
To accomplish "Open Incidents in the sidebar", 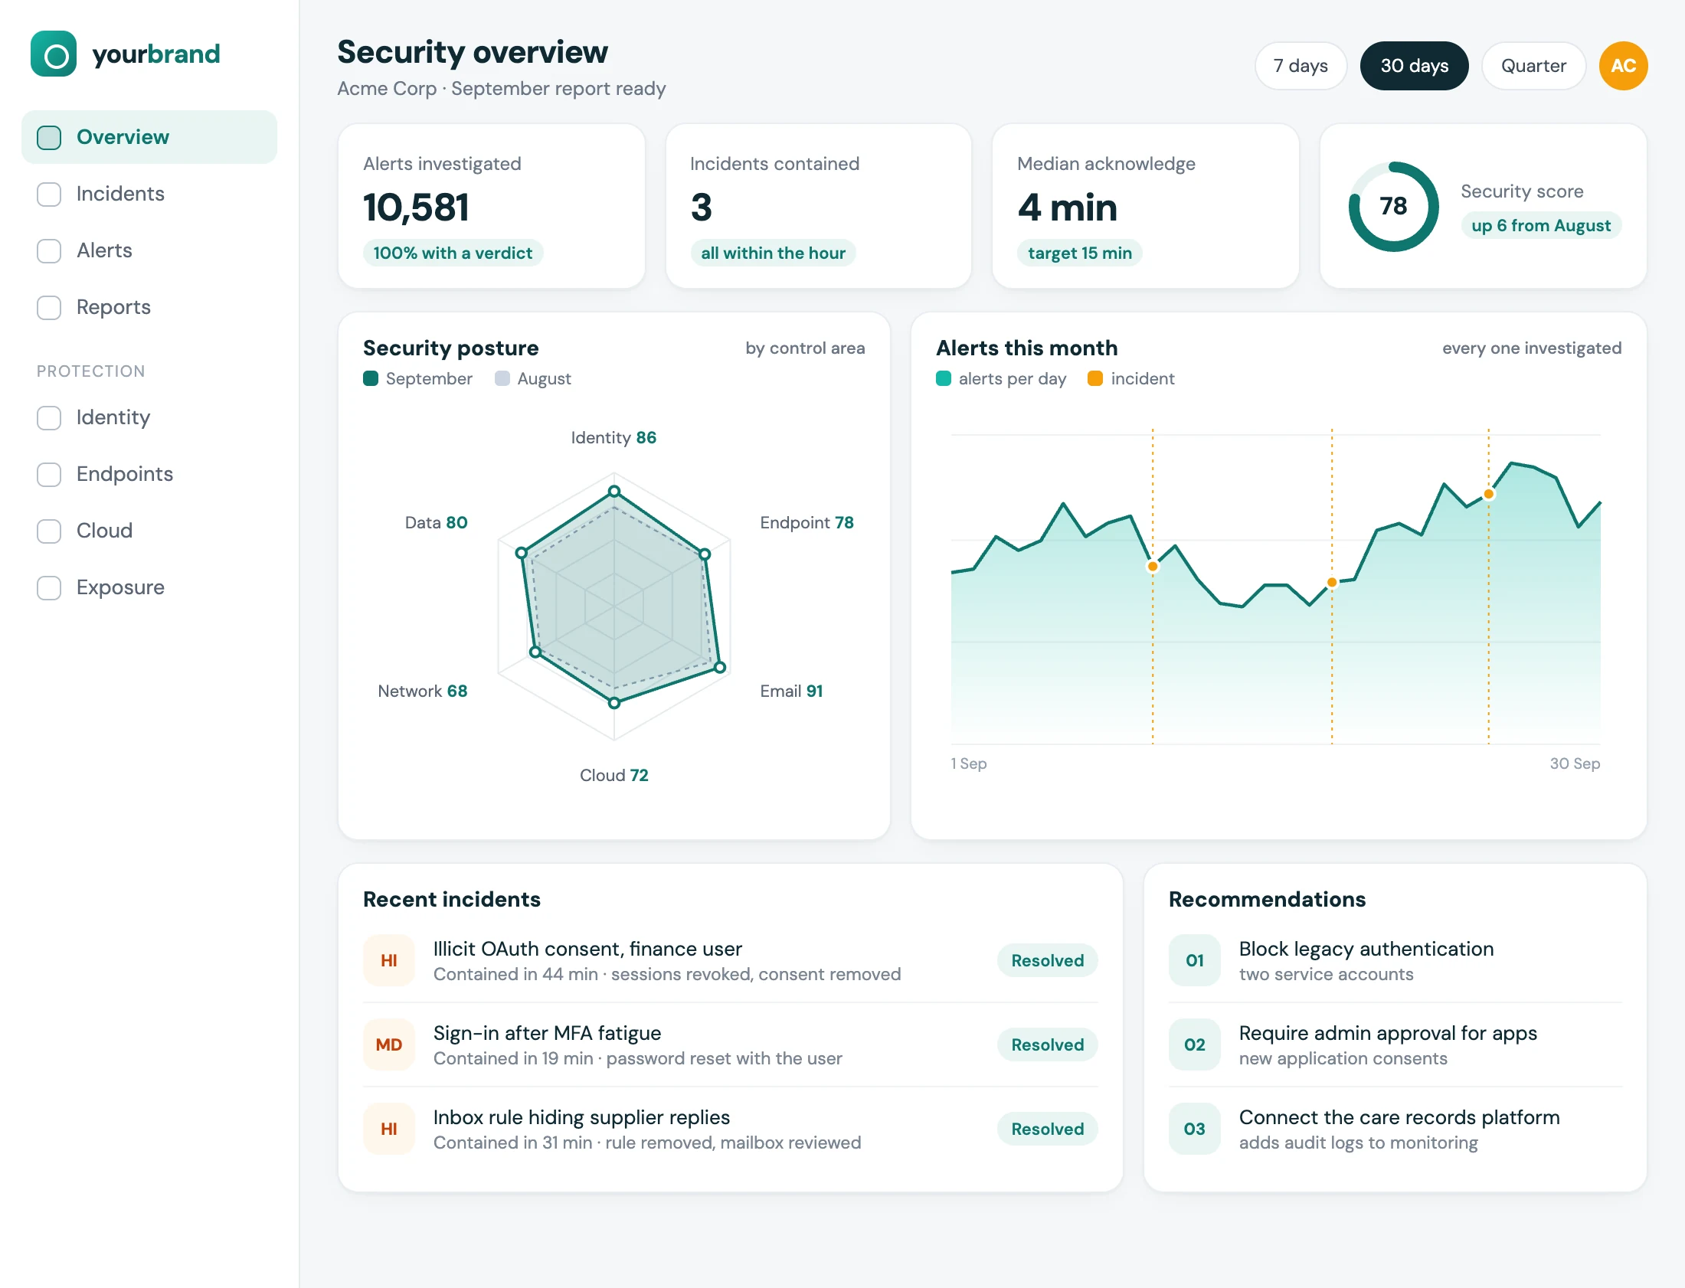I will coord(149,194).
